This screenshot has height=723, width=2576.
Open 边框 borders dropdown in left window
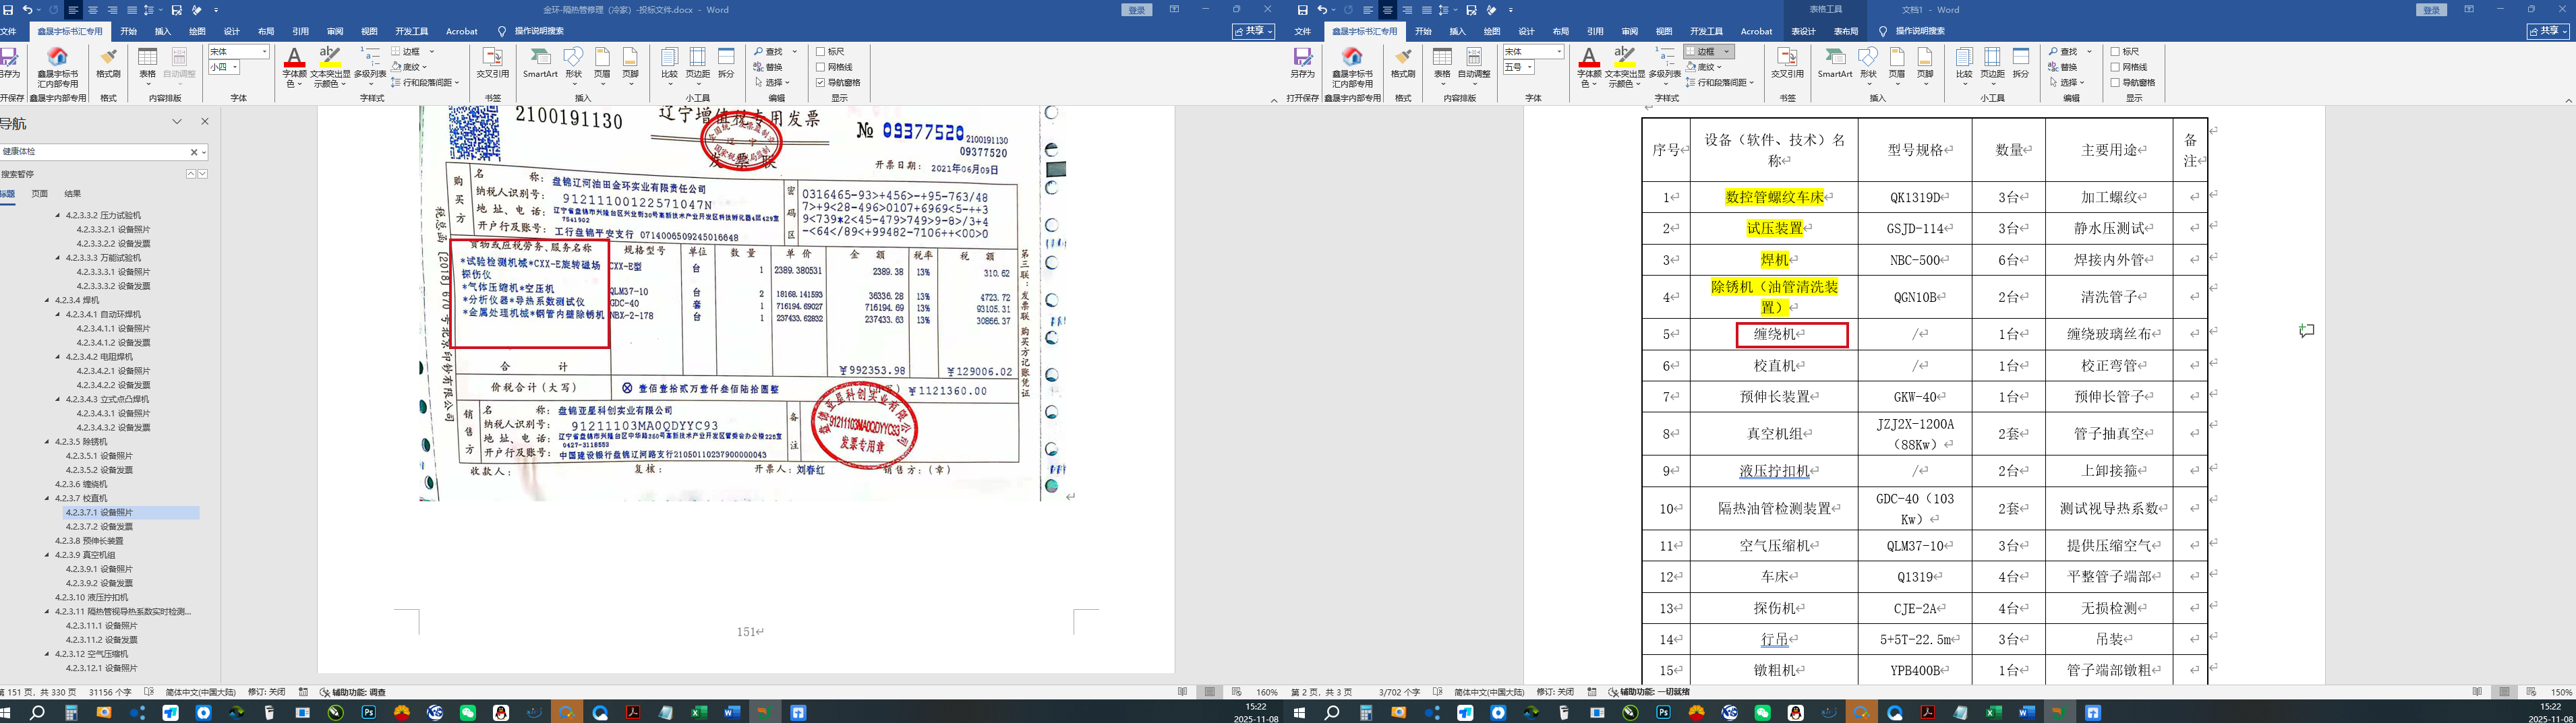pyautogui.click(x=432, y=52)
